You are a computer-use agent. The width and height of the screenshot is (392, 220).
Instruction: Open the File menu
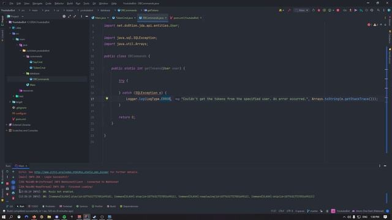pyautogui.click(x=12, y=4)
